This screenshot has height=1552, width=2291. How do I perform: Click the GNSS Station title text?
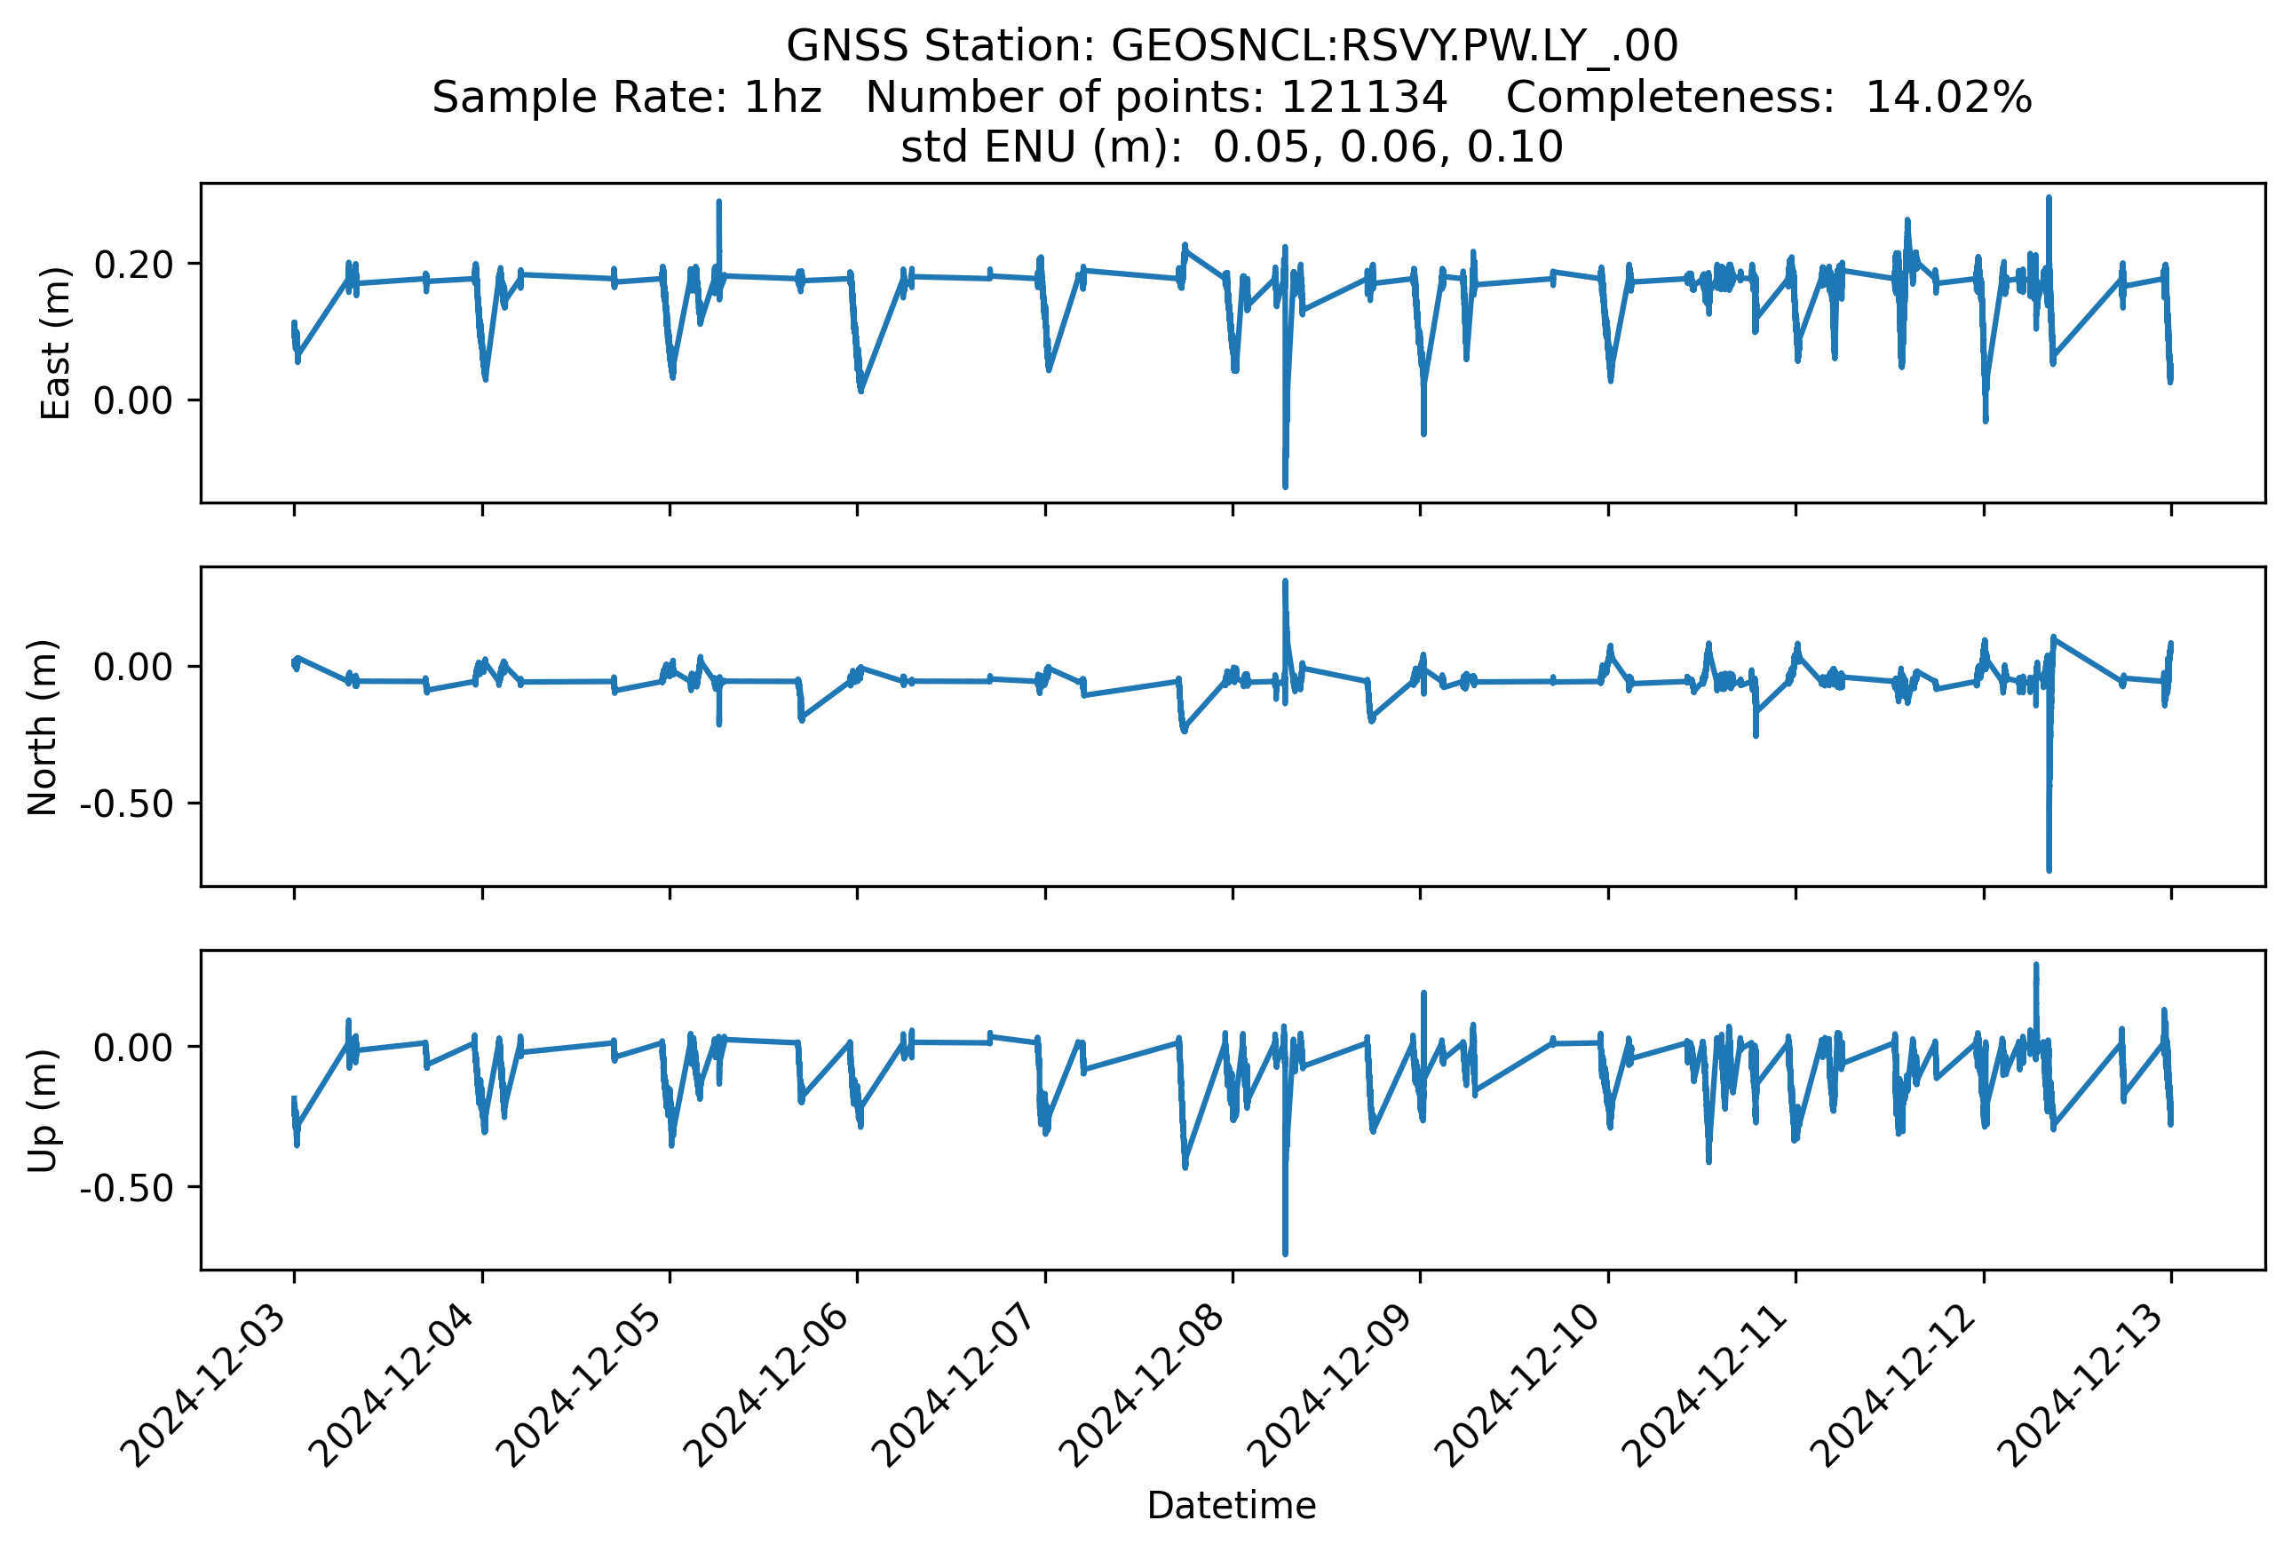[x=1232, y=46]
